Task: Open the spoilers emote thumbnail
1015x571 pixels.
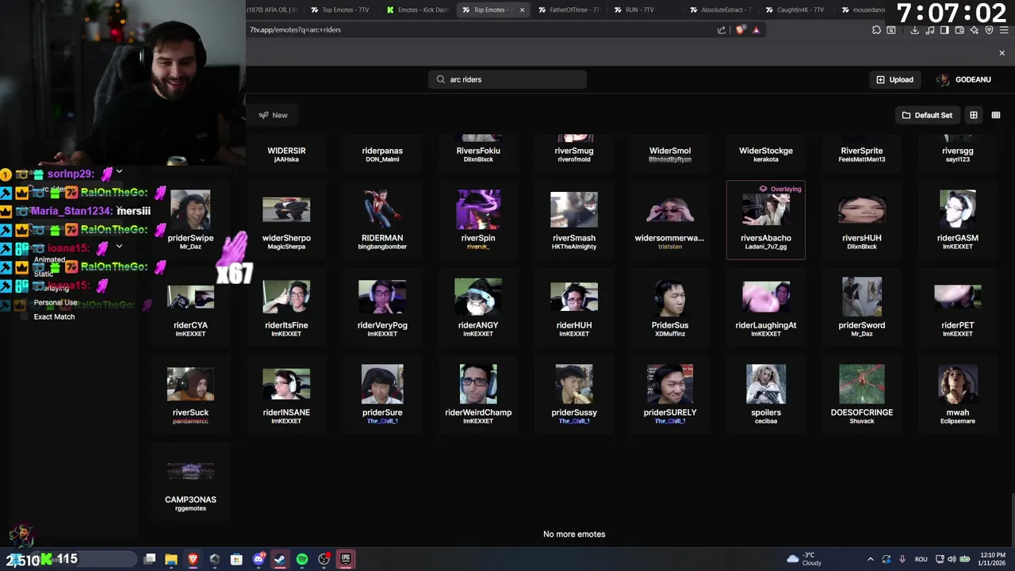Action: tap(766, 384)
